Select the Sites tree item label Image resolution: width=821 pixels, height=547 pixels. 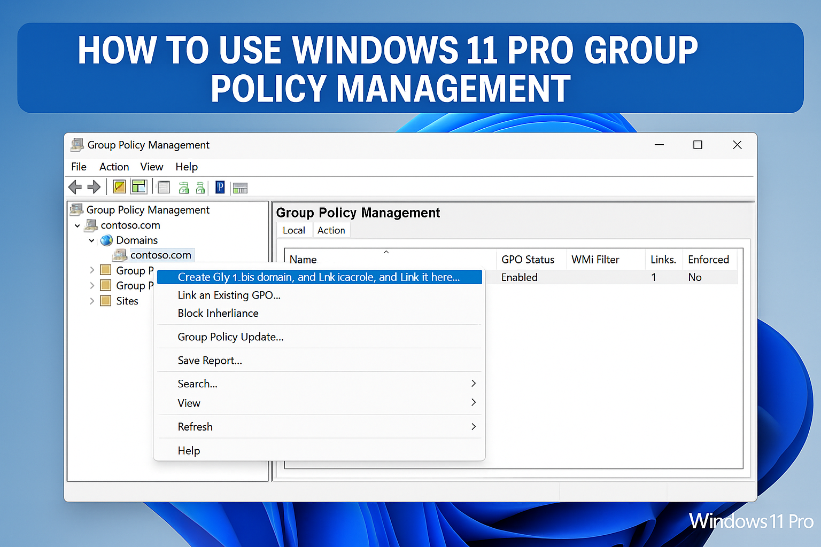point(127,301)
